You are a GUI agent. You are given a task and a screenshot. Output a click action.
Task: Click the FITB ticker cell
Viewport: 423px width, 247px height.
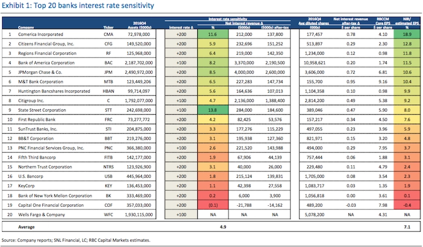click(108, 157)
